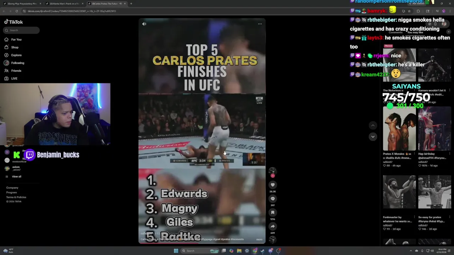Open options for Hap birthday video
The image size is (454, 255).
point(450,154)
